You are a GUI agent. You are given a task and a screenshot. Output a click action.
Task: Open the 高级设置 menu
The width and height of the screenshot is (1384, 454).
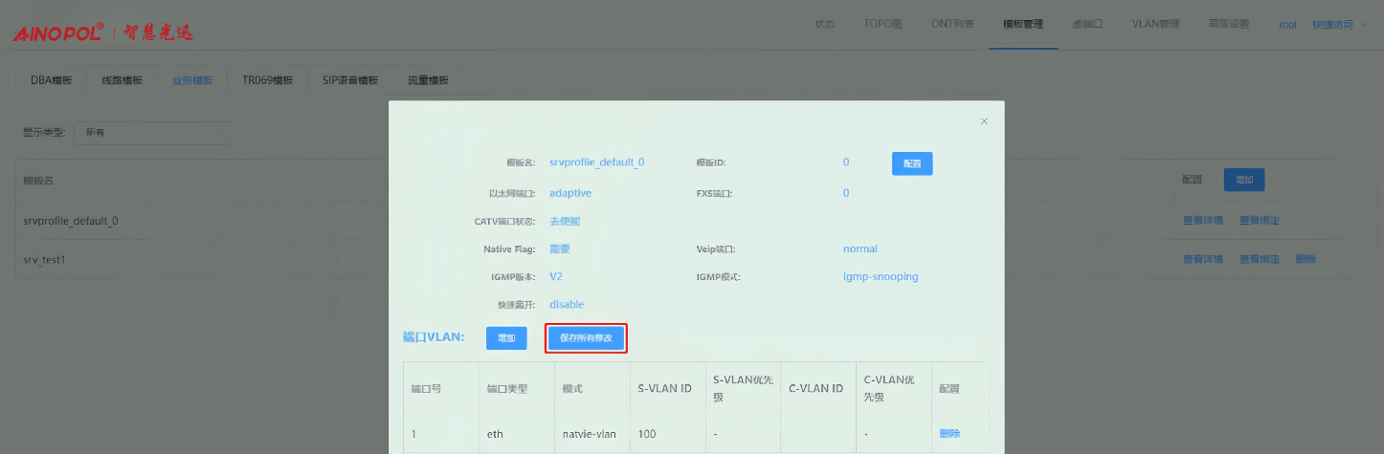coord(1228,24)
